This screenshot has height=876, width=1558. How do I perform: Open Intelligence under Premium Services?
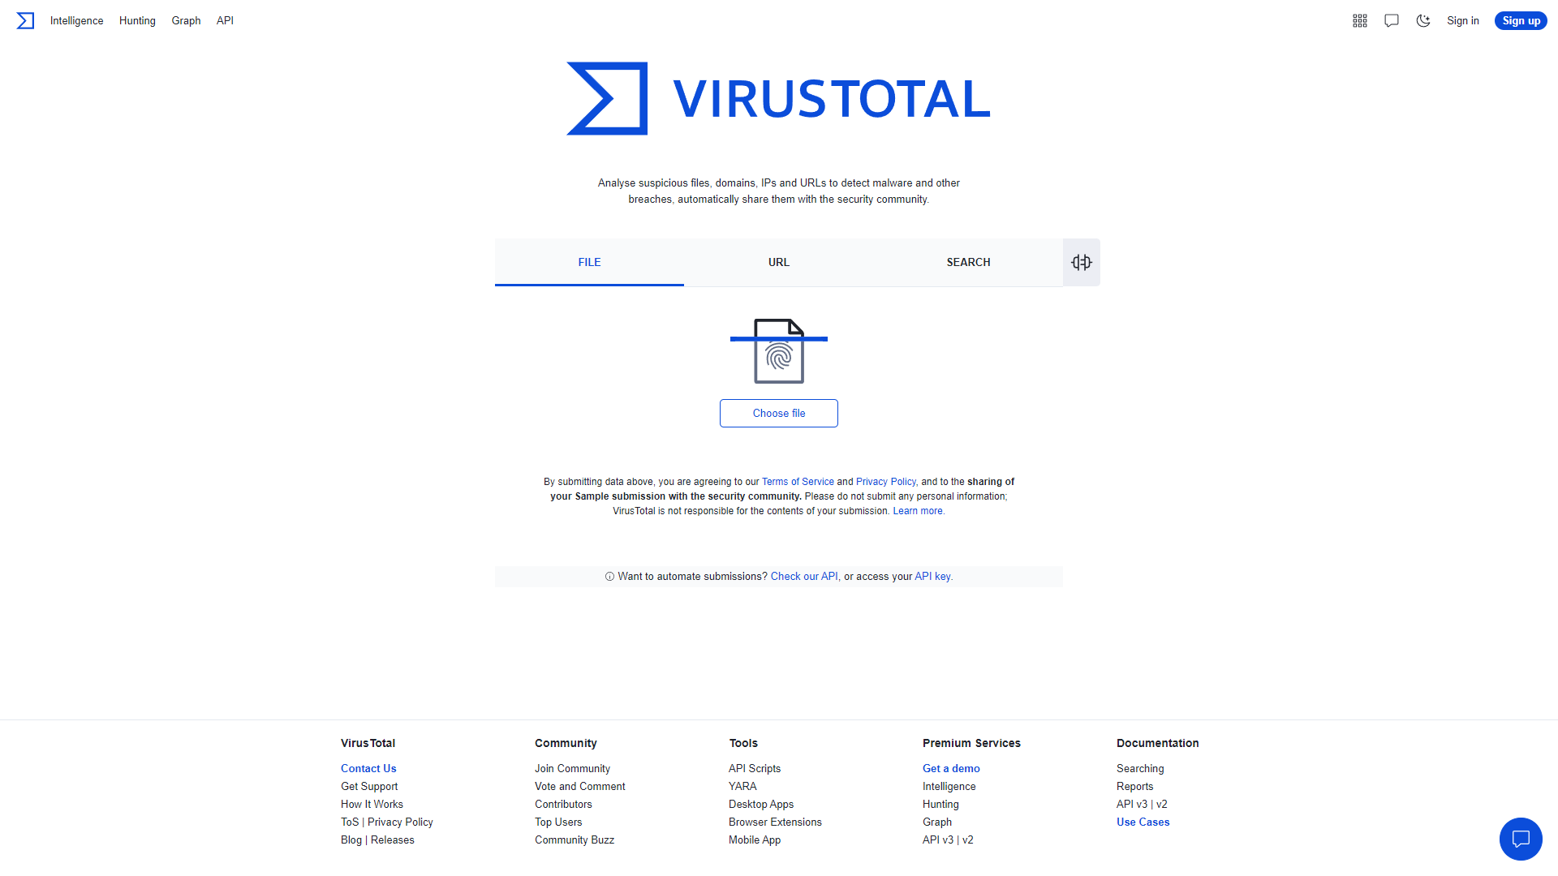949,786
